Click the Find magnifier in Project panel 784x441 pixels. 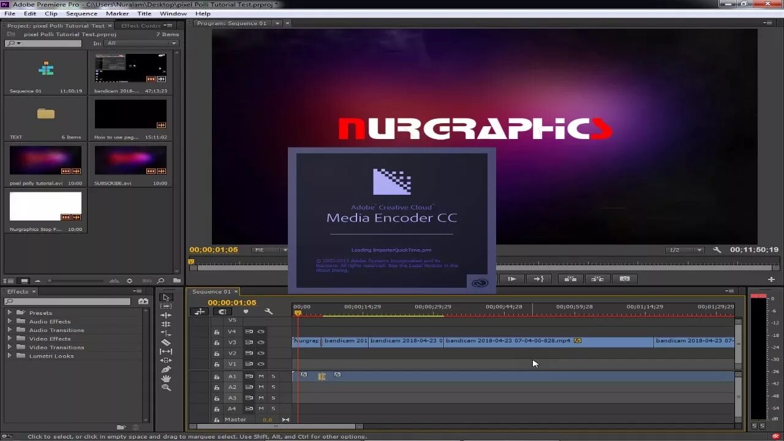pos(160,281)
